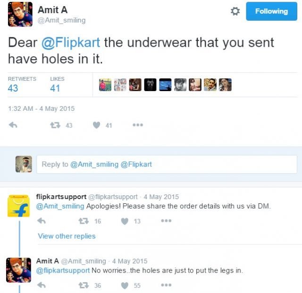Viewport: 302px width, 293px height.
Task: Click the reply arrow on the flipkartsupport tweet
Action: pos(41,221)
